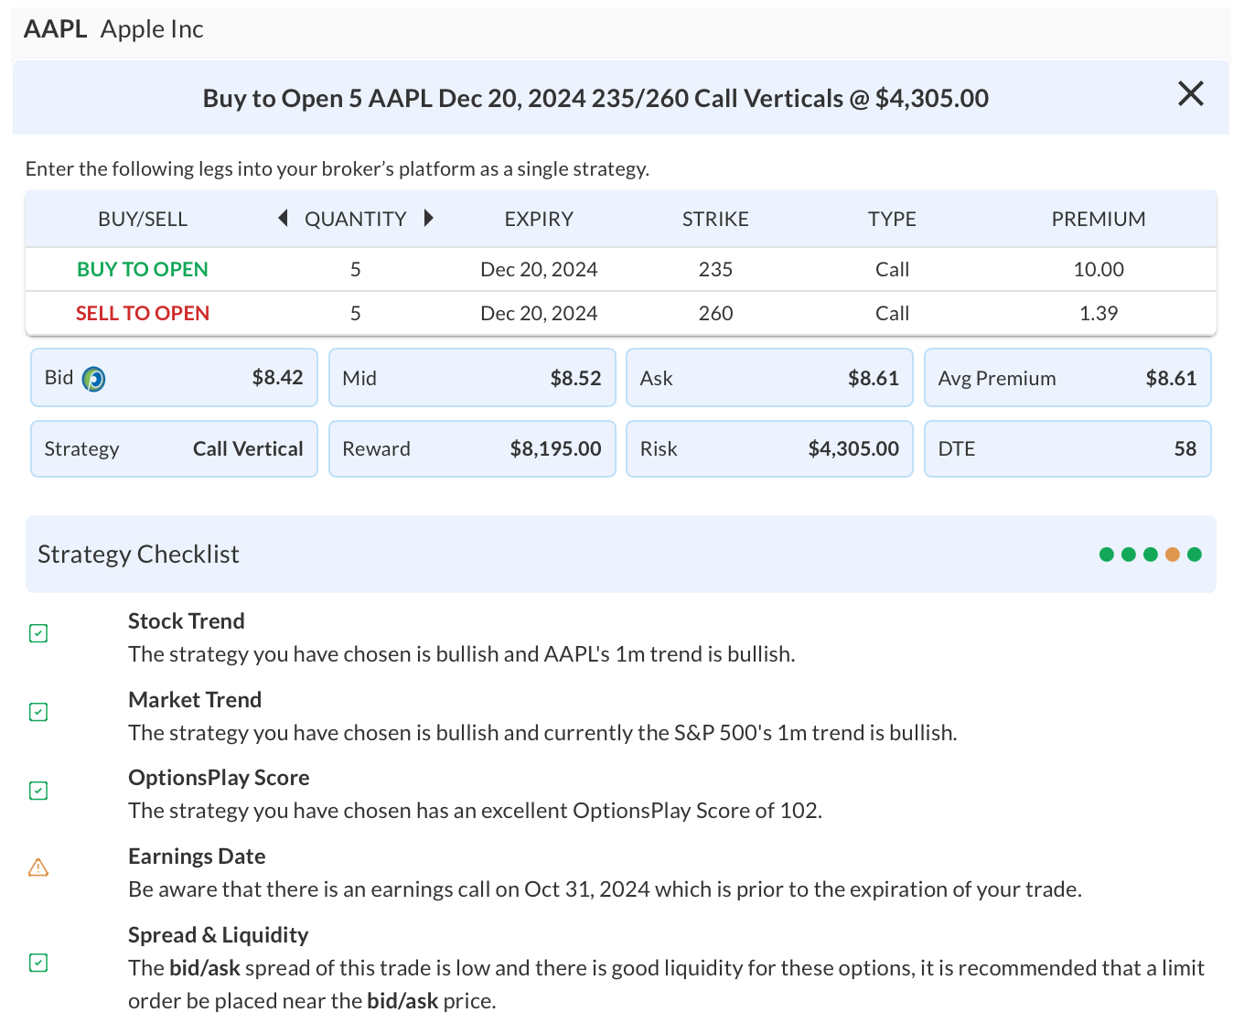The width and height of the screenshot is (1244, 1034).
Task: Click Call type in sell leg row
Action: (892, 313)
